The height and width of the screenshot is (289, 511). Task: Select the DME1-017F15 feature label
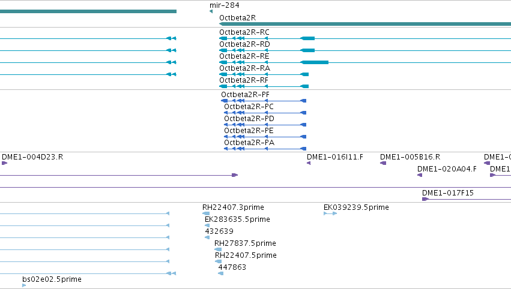point(448,192)
